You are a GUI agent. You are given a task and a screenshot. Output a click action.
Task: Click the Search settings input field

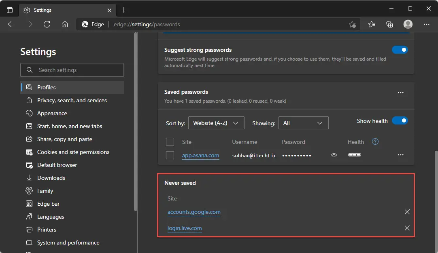(72, 70)
